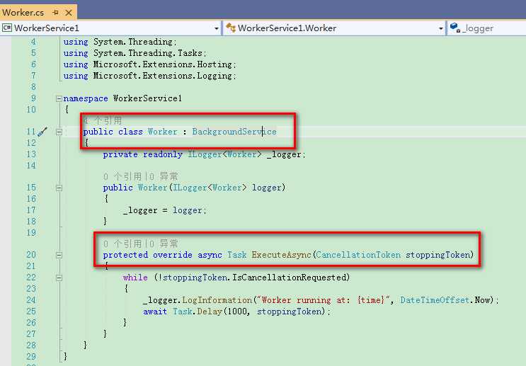Click _logger = logger assignment line
The height and width of the screenshot is (366, 526).
pyautogui.click(x=165, y=210)
